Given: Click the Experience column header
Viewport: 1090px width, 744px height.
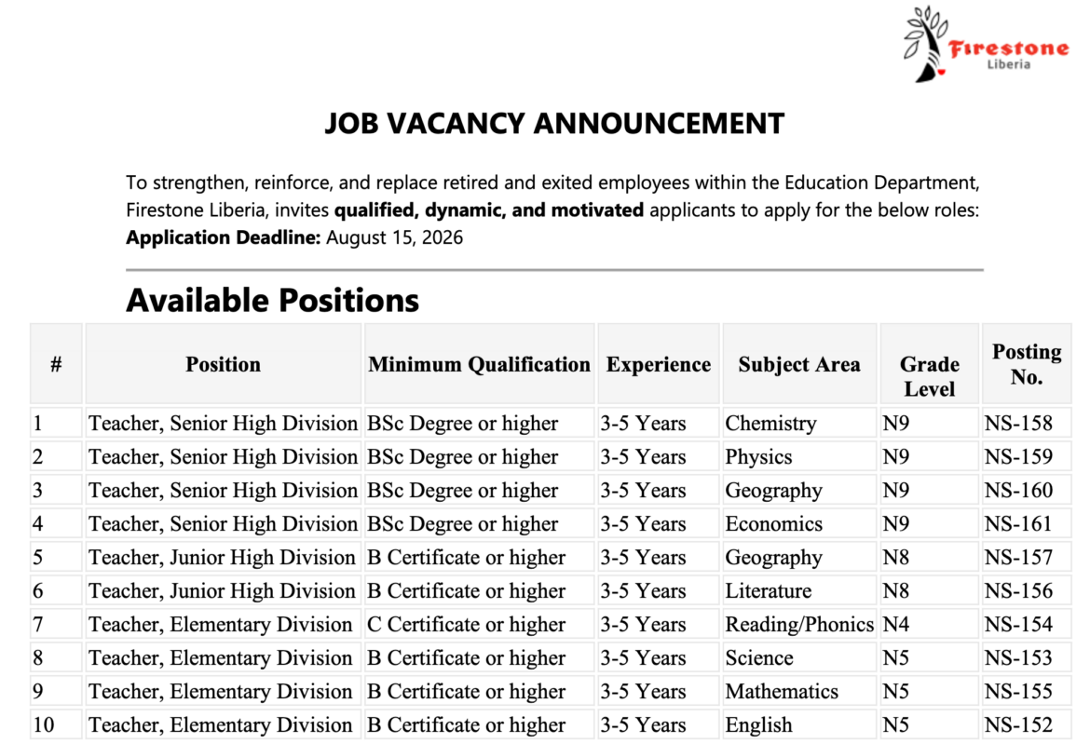Looking at the screenshot, I should coord(659,364).
